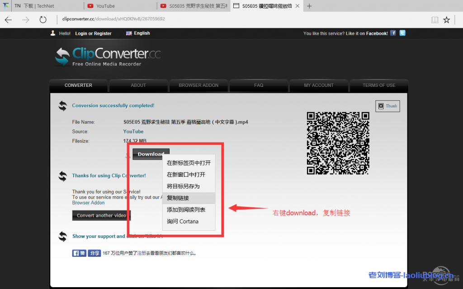Click the QR code image
The image size is (463, 289).
338,143
